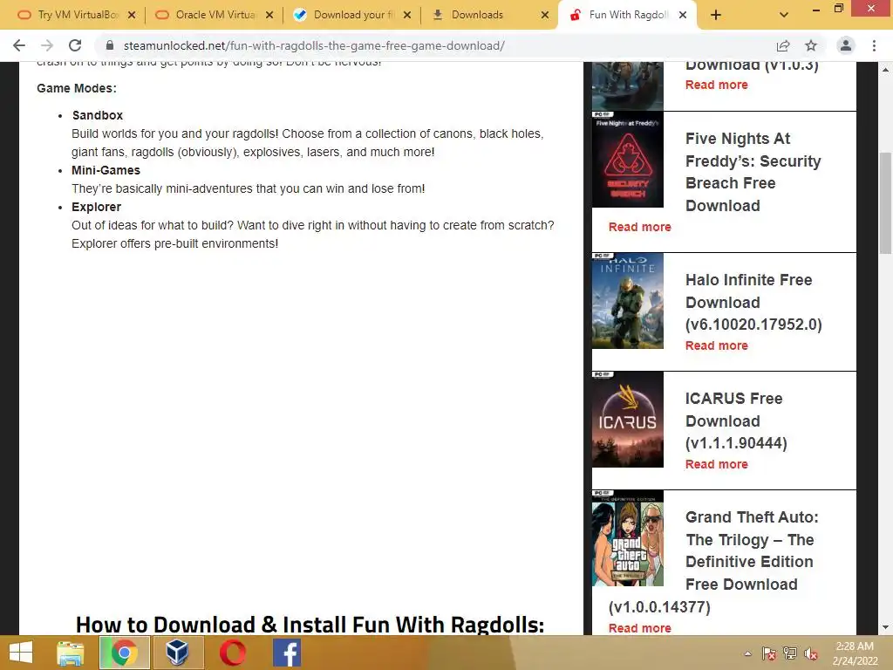
Task: Select the Mini-Games heading text
Action: (106, 170)
